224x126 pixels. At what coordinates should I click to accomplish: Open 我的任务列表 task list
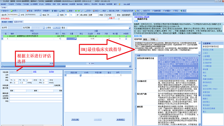(127, 11)
